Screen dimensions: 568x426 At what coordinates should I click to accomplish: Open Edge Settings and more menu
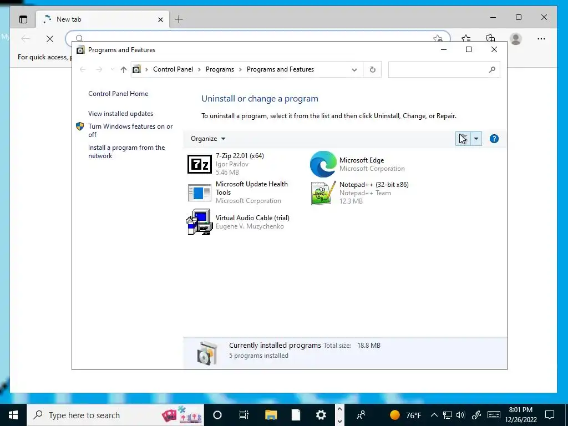coord(541,39)
